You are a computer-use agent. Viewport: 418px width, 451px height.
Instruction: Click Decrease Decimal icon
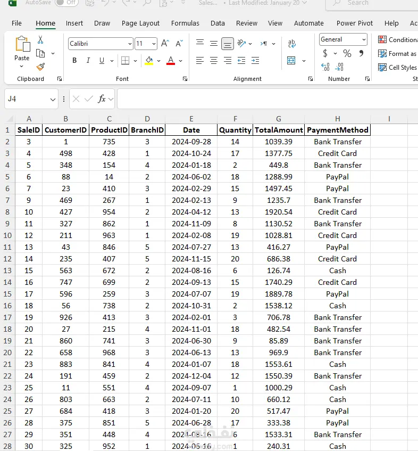pyautogui.click(x=339, y=67)
